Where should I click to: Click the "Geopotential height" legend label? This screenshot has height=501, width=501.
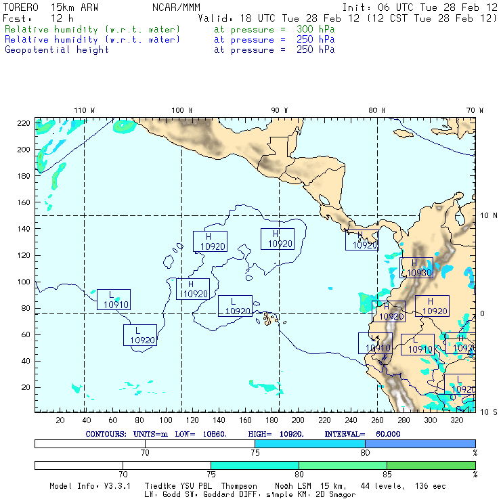click(57, 50)
